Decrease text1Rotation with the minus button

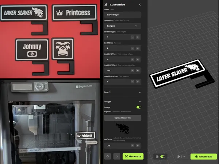pos(132,82)
